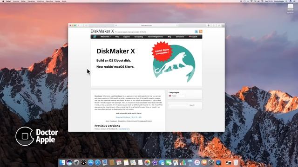The image size is (298, 167).
Task: Open Keynote podium icon in dock
Action: [190, 162]
